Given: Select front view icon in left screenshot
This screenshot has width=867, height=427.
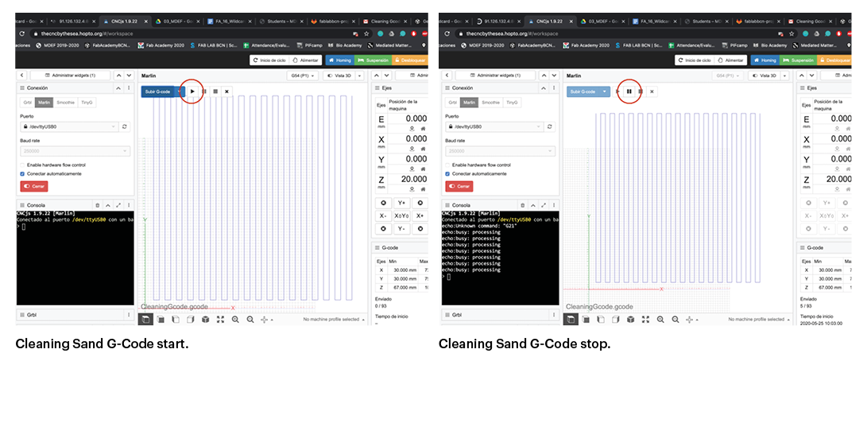Looking at the screenshot, I should tap(176, 319).
